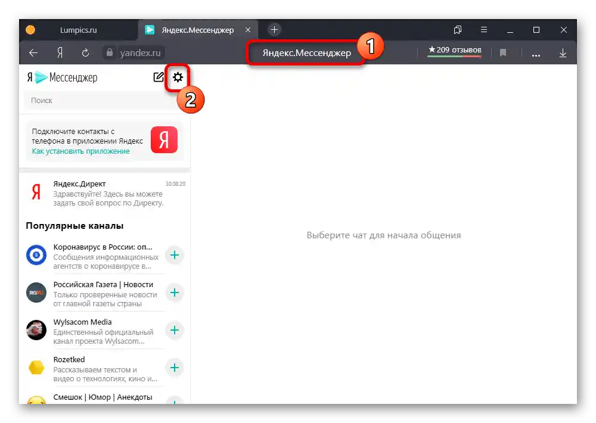Open Yandex home via Я toolbar button

tap(60, 53)
